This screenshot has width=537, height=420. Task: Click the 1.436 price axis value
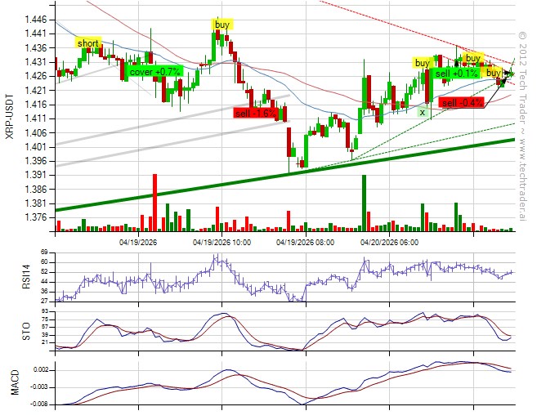[35, 48]
